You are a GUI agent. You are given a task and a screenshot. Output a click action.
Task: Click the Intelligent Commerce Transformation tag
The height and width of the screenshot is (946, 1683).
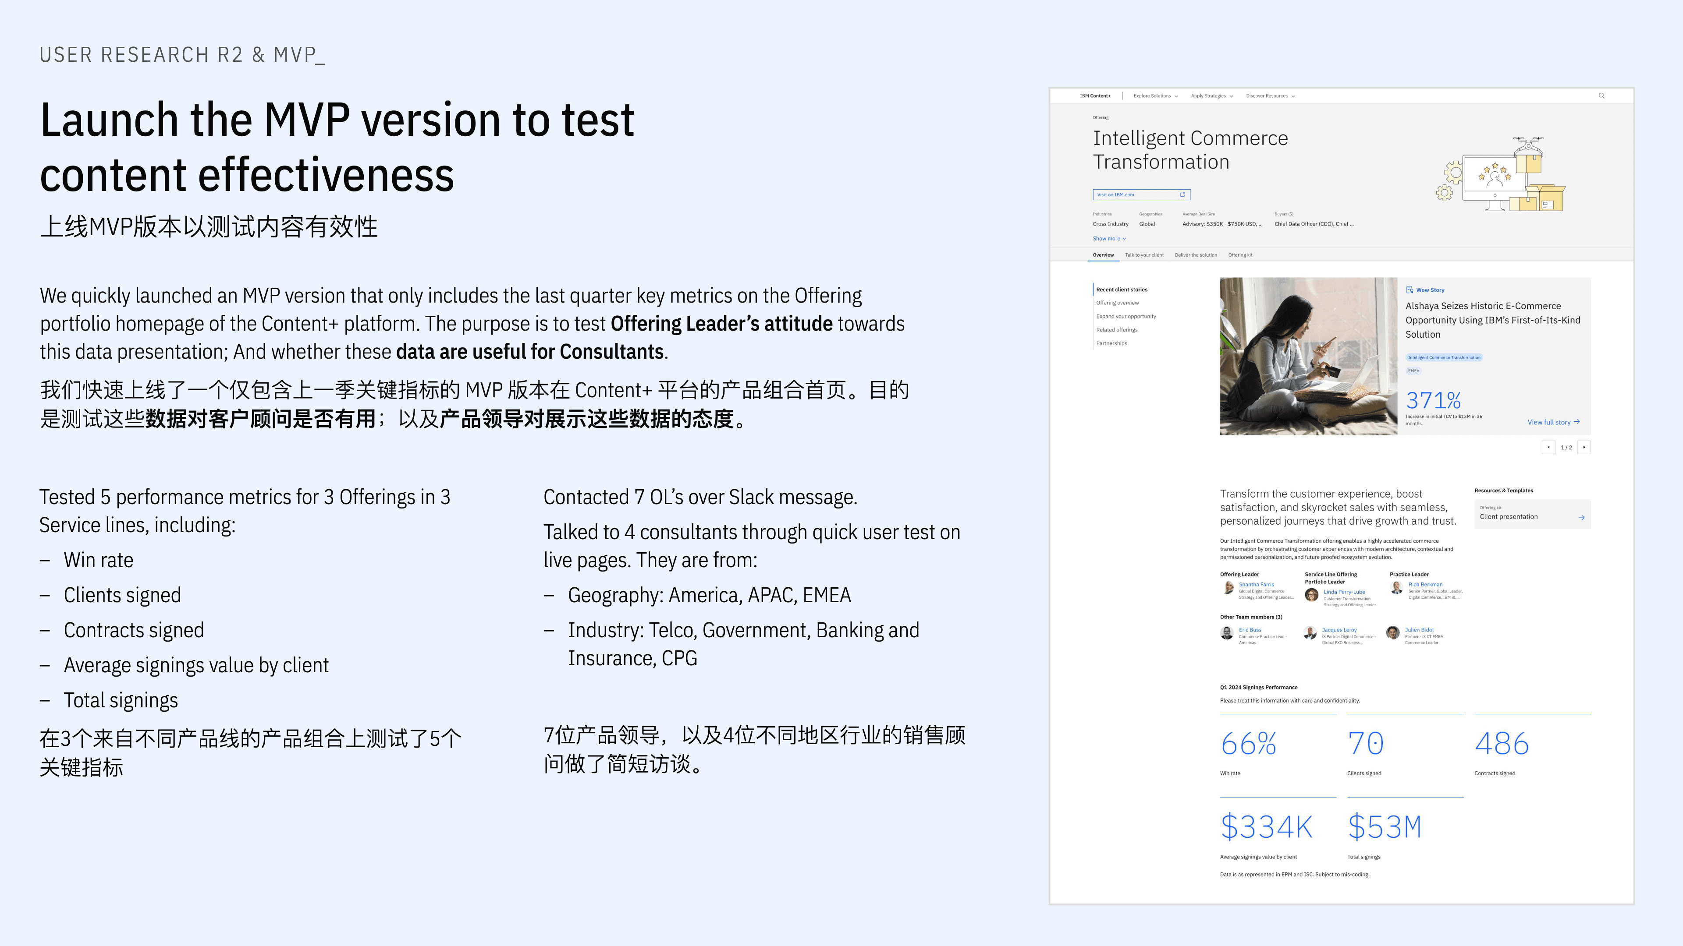click(1444, 358)
